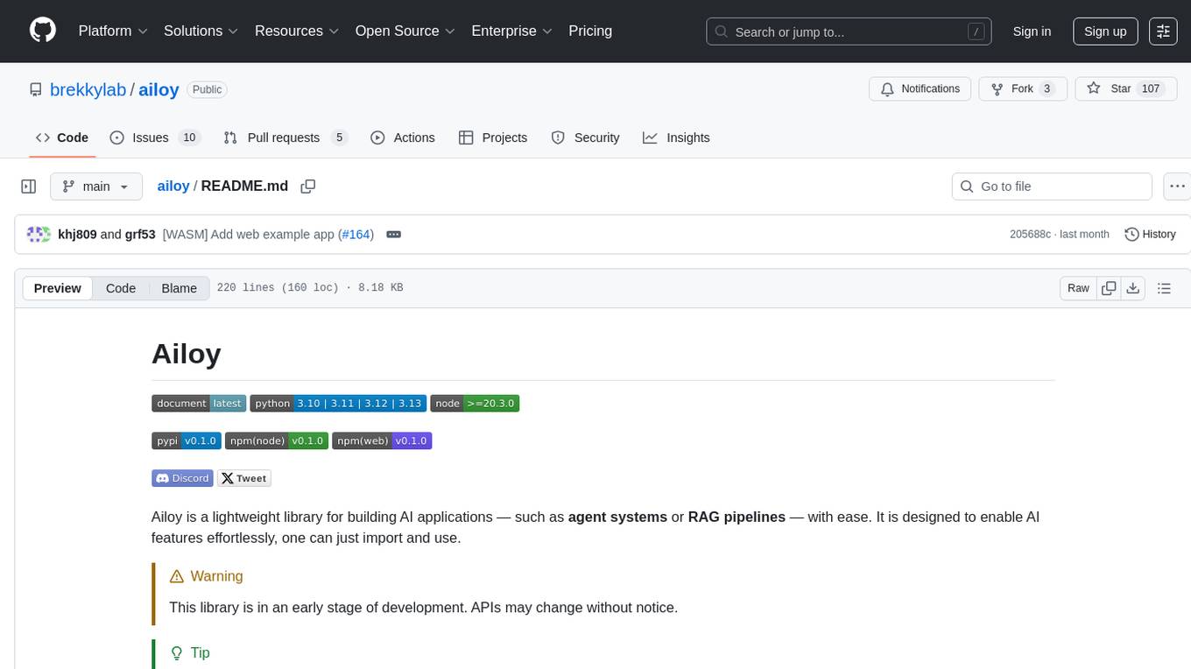The image size is (1191, 669).
Task: Click the Issues count 10 badge
Action: point(189,137)
